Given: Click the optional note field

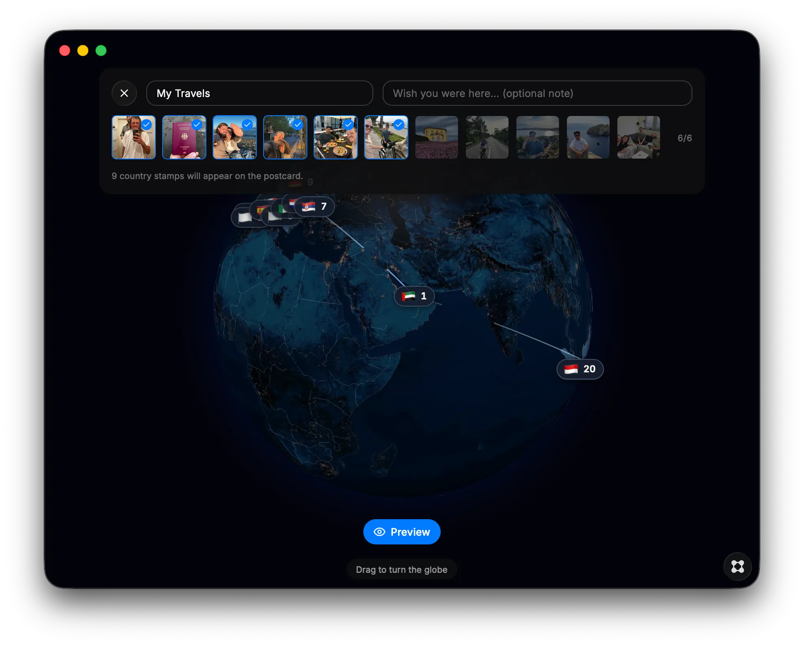Looking at the screenshot, I should tap(537, 93).
